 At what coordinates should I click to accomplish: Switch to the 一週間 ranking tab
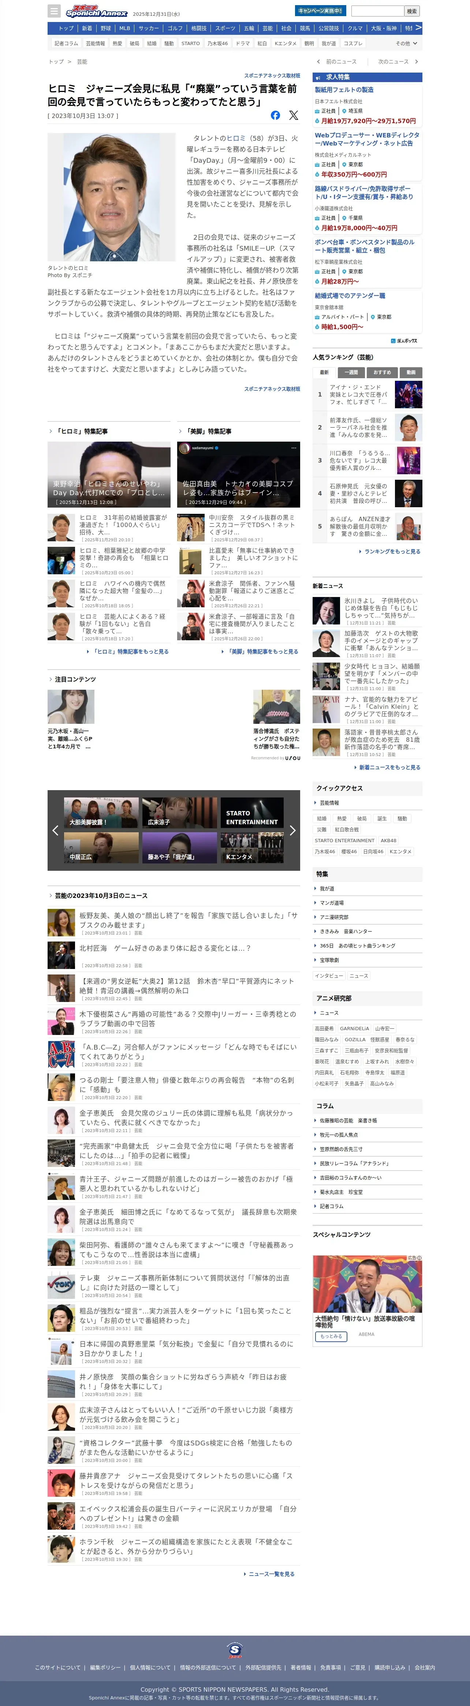(352, 372)
